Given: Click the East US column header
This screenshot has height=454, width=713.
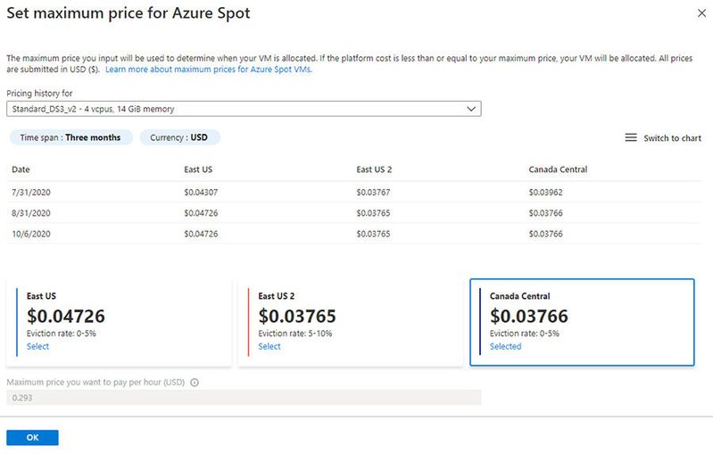Looking at the screenshot, I should coord(198,169).
